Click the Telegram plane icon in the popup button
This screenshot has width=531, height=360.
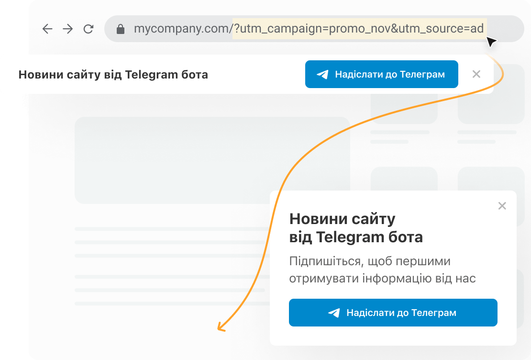pos(334,313)
